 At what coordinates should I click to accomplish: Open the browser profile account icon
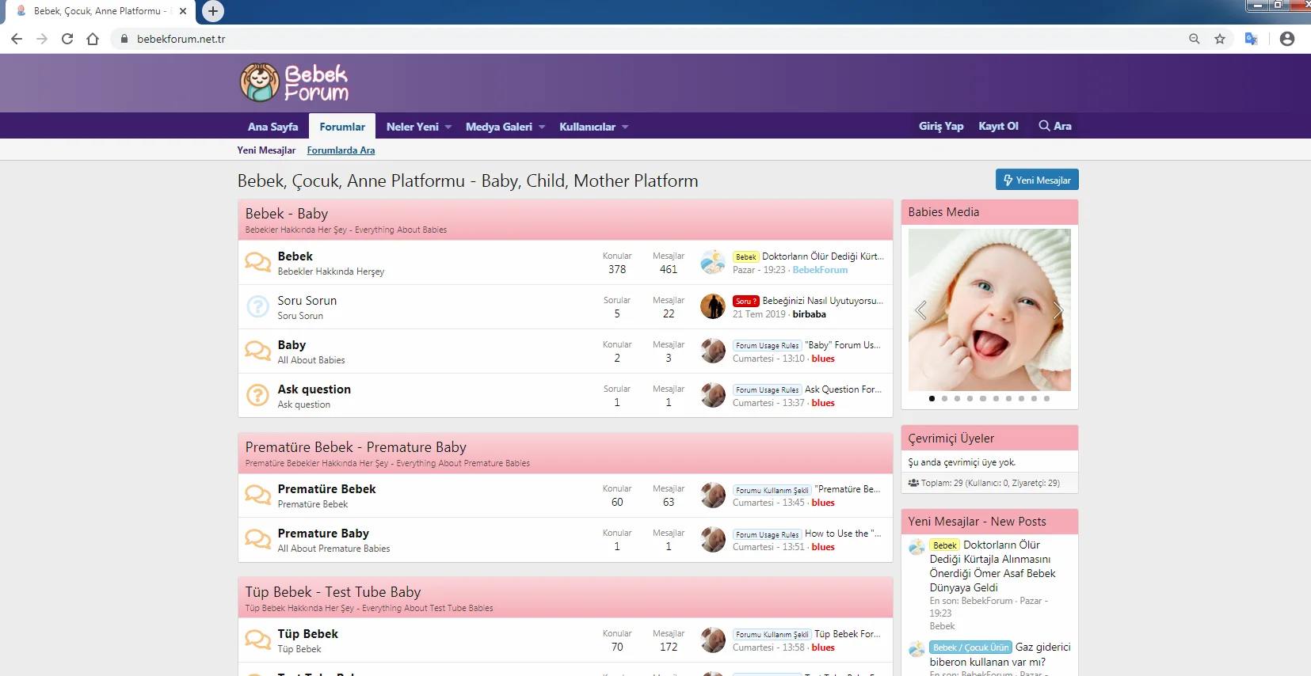1287,39
